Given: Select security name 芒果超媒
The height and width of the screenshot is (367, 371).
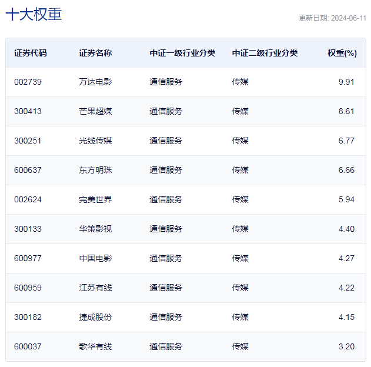Looking at the screenshot, I should pos(95,111).
